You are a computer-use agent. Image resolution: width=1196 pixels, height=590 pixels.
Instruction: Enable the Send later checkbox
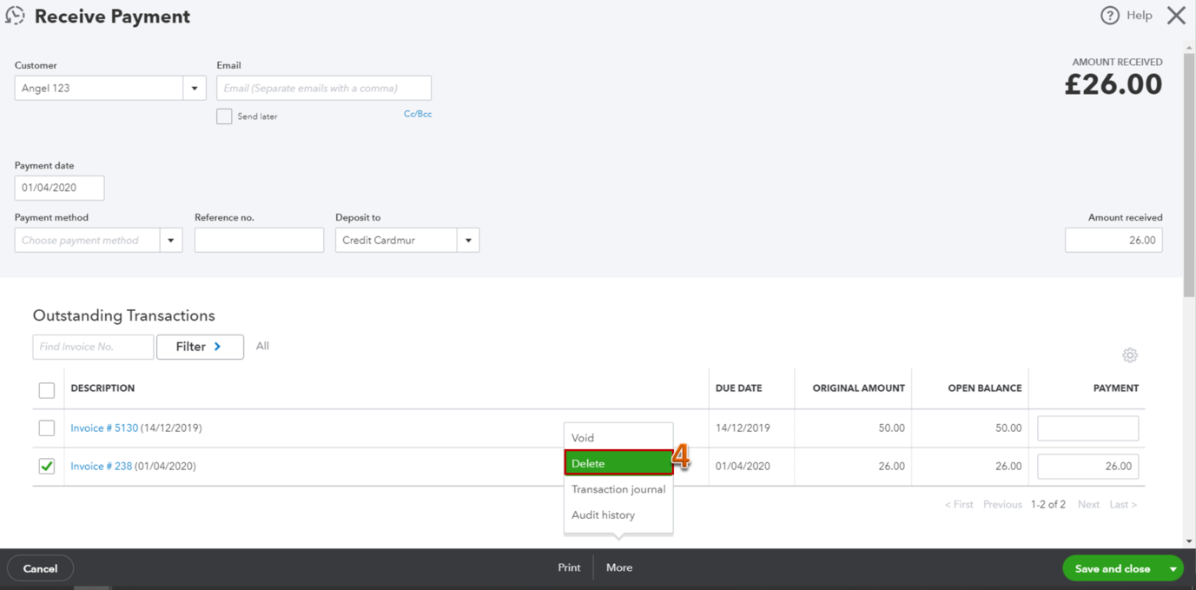click(223, 116)
